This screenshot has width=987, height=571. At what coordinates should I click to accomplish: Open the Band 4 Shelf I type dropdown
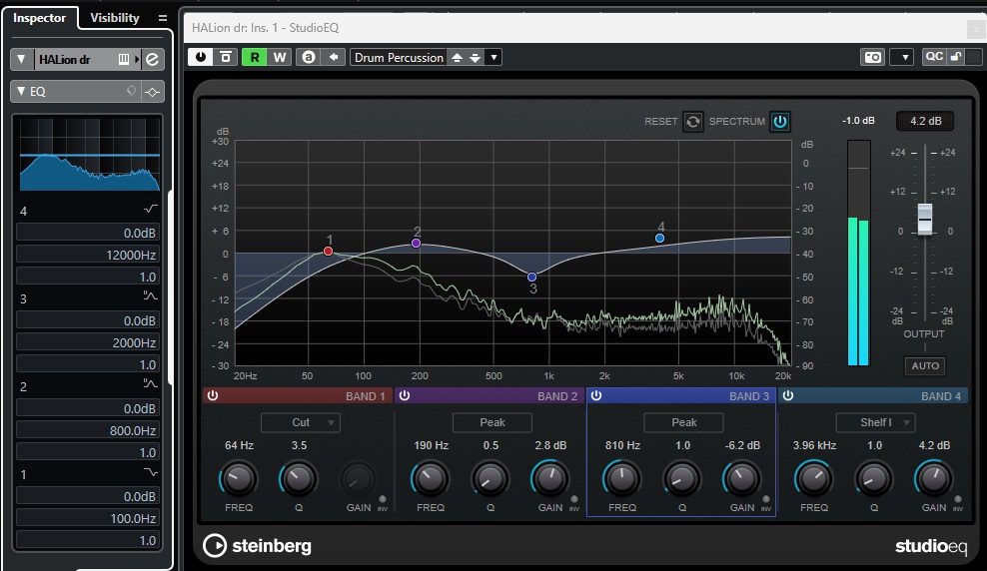pyautogui.click(x=875, y=422)
